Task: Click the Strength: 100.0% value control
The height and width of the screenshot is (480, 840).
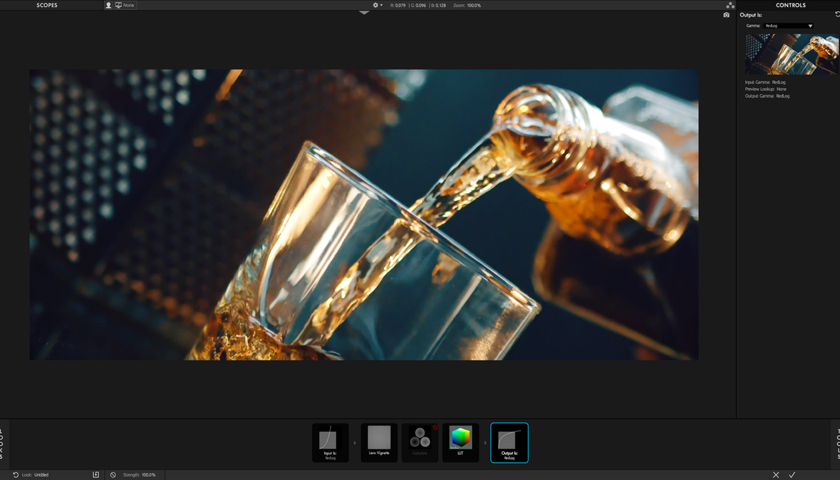Action: [142, 474]
